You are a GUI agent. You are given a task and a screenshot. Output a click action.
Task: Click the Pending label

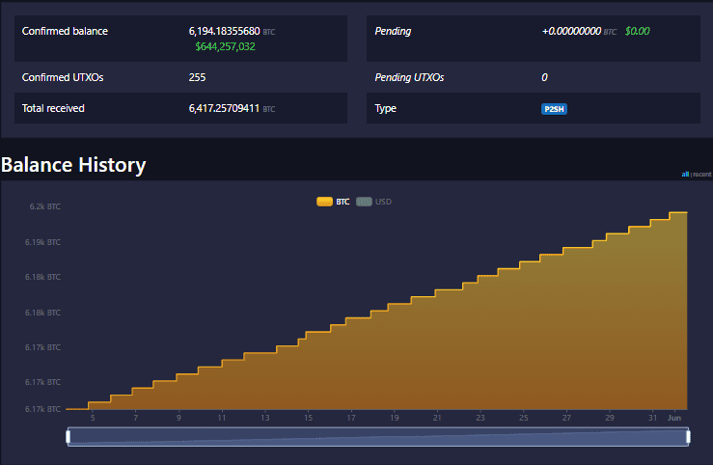393,31
